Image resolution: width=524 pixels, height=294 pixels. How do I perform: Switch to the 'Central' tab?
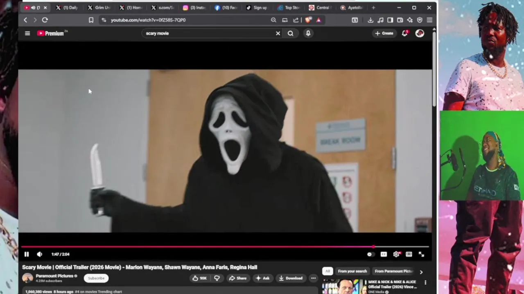[x=321, y=8]
